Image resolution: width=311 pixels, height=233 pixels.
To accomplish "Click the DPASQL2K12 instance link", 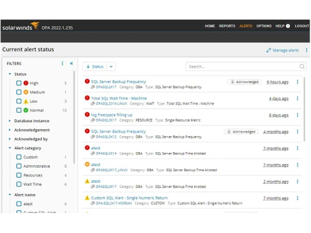I will 106,137.
